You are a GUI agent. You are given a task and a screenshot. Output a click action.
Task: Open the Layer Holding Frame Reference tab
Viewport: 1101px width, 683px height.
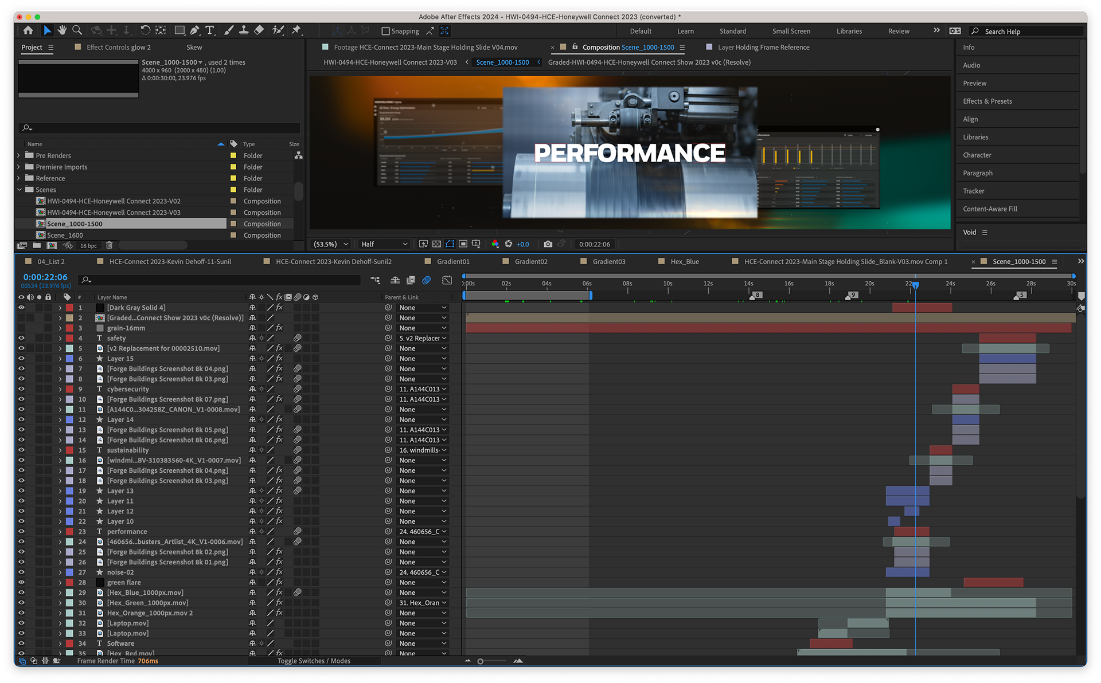point(763,48)
